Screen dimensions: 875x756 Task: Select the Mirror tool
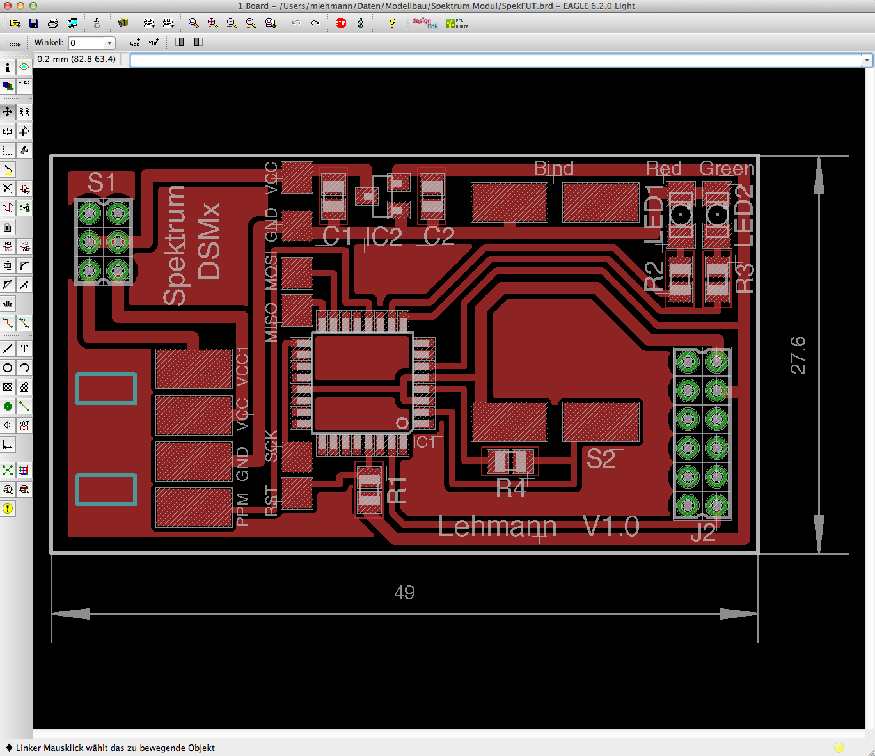(x=7, y=130)
